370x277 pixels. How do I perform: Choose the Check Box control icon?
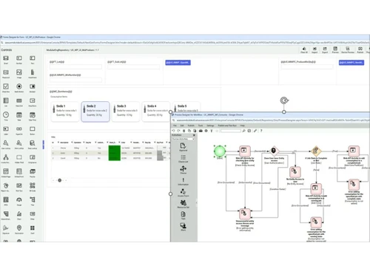6,86
